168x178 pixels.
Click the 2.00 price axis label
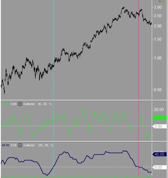tap(158, 26)
